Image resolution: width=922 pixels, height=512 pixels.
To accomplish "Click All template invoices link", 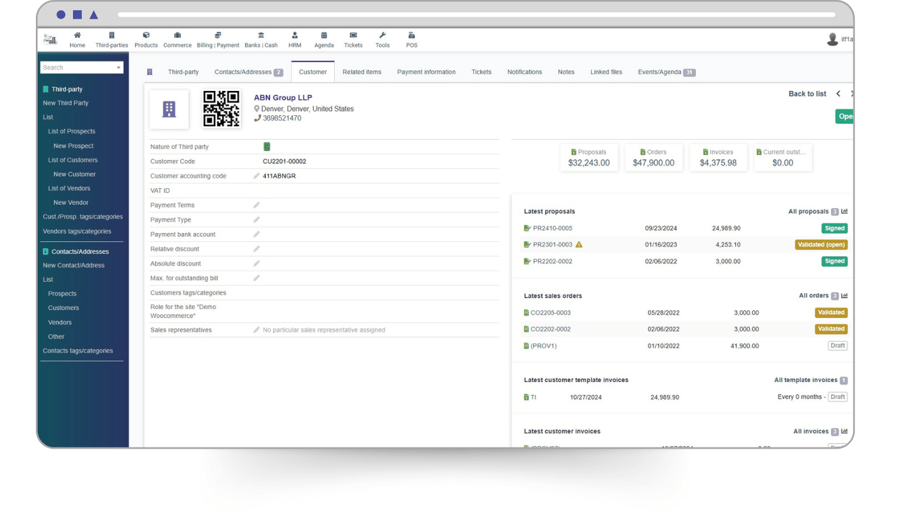I will coord(805,380).
